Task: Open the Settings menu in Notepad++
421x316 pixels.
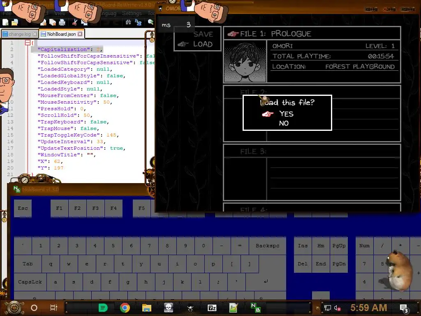Action: 132,14
